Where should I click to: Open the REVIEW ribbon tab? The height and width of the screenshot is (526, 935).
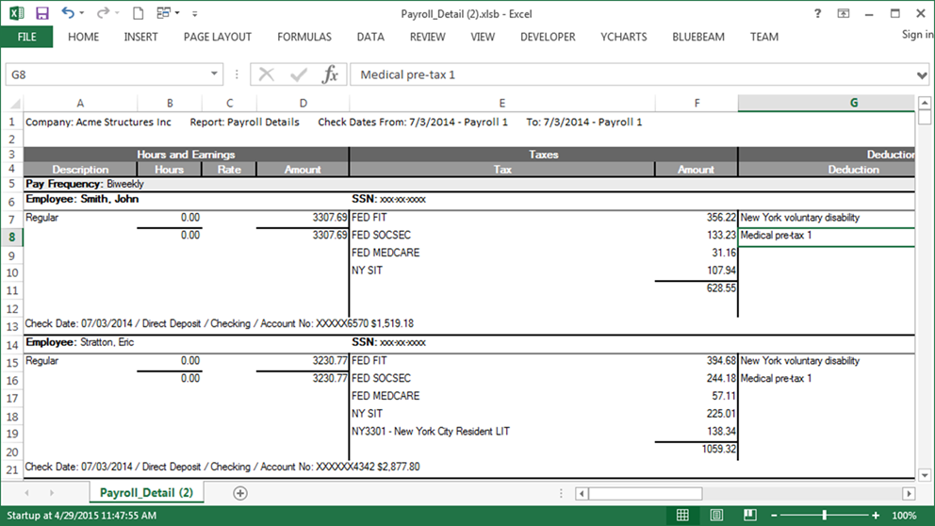[x=428, y=37]
